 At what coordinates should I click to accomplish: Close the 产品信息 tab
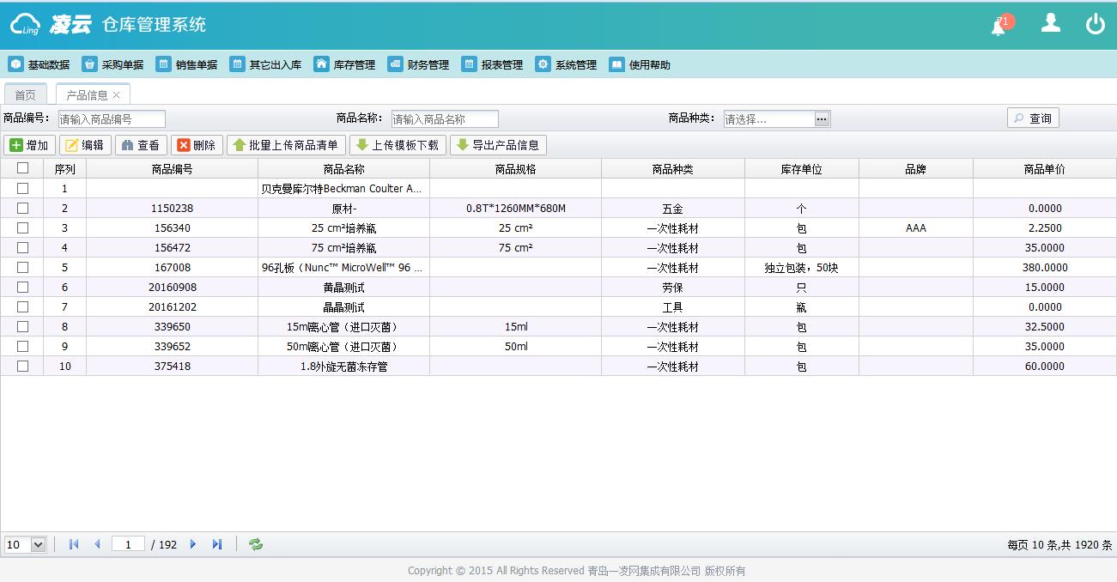click(x=117, y=95)
